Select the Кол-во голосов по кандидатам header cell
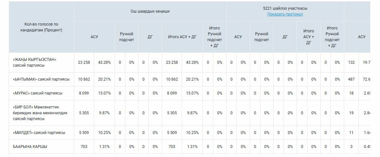This screenshot has height=157, width=380. click(41, 27)
